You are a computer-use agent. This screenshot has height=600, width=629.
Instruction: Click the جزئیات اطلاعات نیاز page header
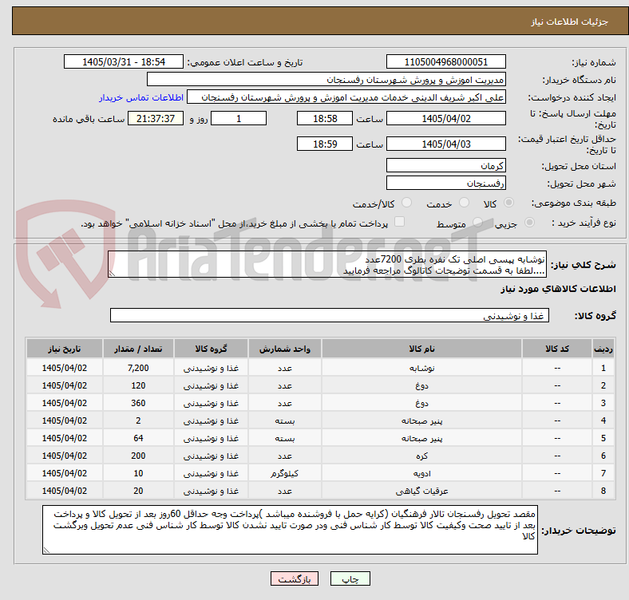click(x=569, y=22)
